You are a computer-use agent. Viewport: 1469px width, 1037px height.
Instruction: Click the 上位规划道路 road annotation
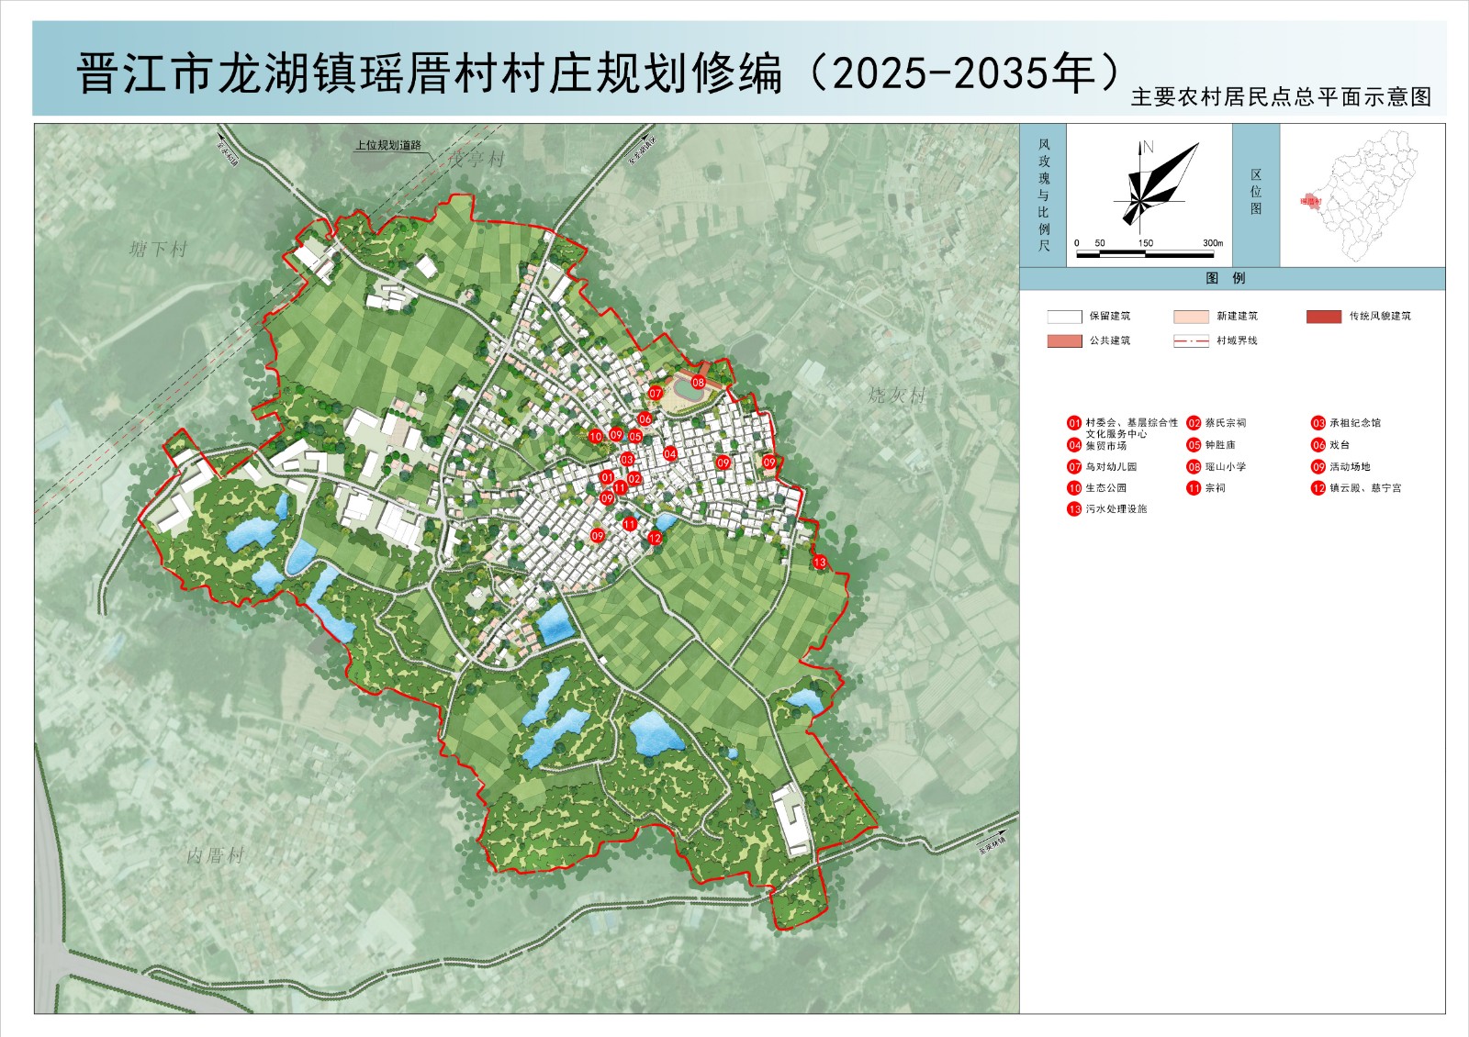(388, 145)
